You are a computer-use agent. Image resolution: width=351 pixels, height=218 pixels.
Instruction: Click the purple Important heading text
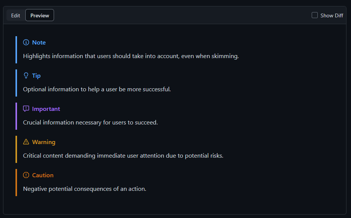click(46, 109)
